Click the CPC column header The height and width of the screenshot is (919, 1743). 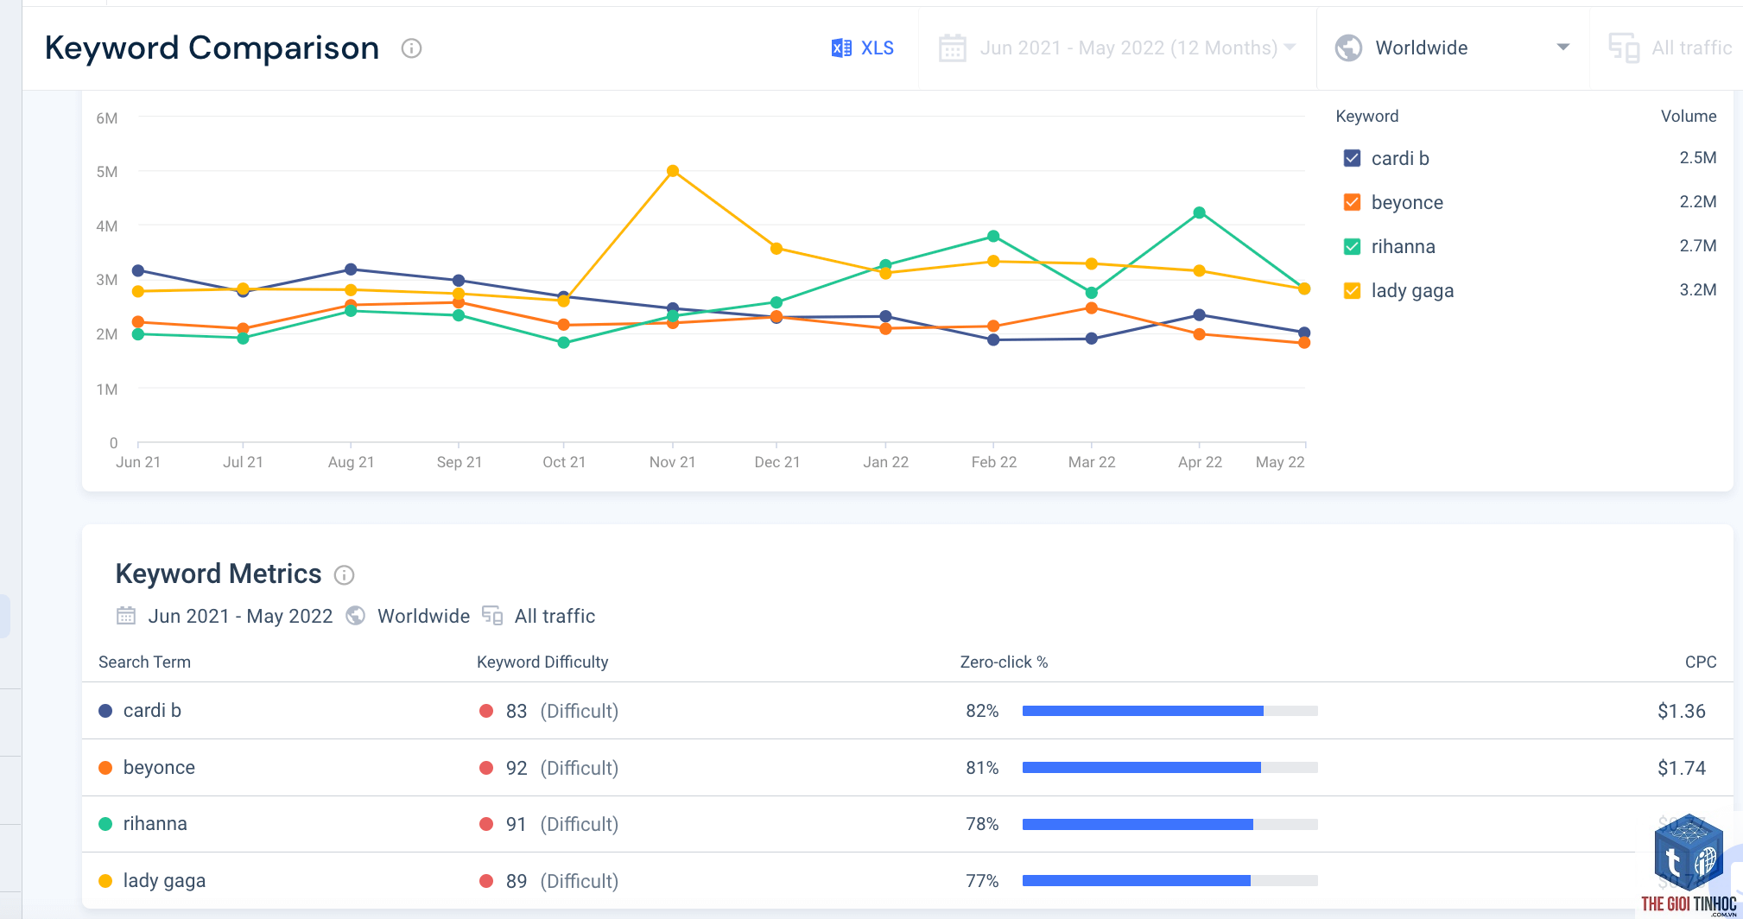[1700, 662]
